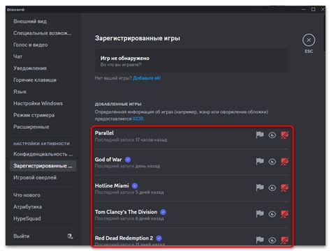Toggle eye visibility for Tom Clancy's The Division
331x251 pixels.
pos(272,214)
